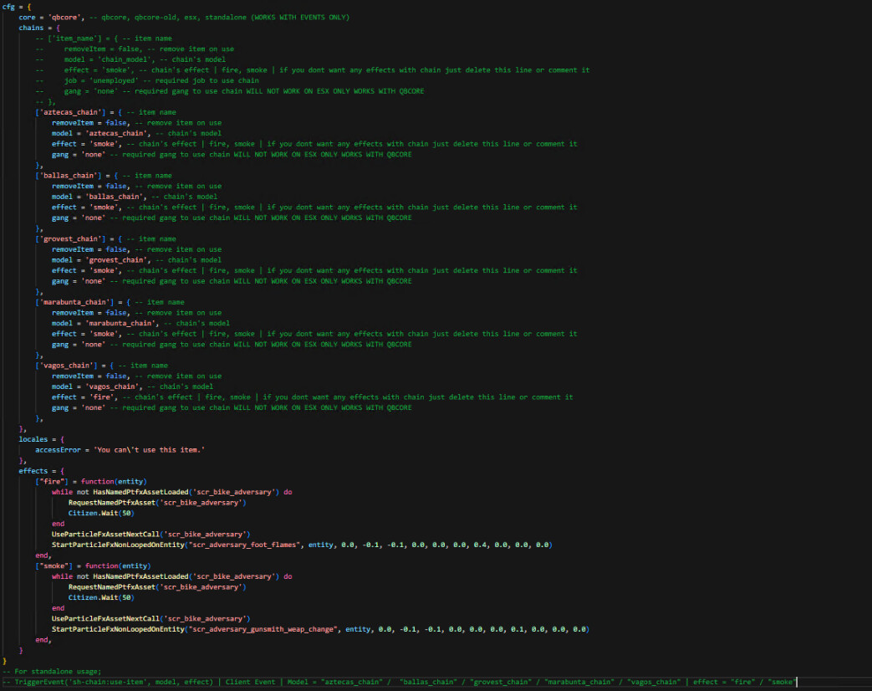Click the ['ballas_chain'] table key
Viewport: 872px width, 691px height.
click(x=69, y=176)
